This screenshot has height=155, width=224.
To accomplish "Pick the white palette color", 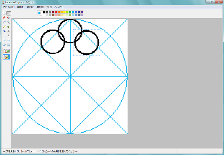I will [x=44, y=15].
